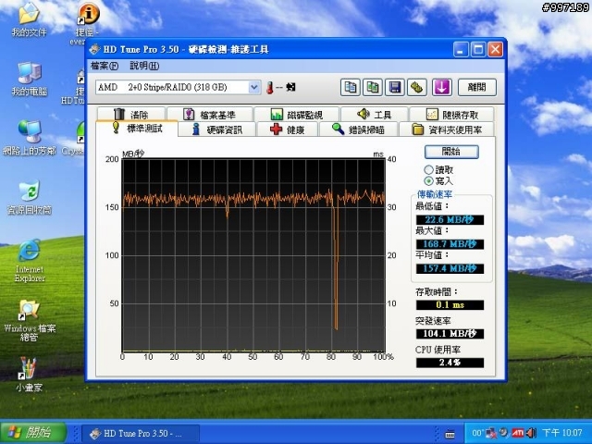Switch to the 硬碟資訊 disk info tab
592x444 pixels.
[x=217, y=129]
